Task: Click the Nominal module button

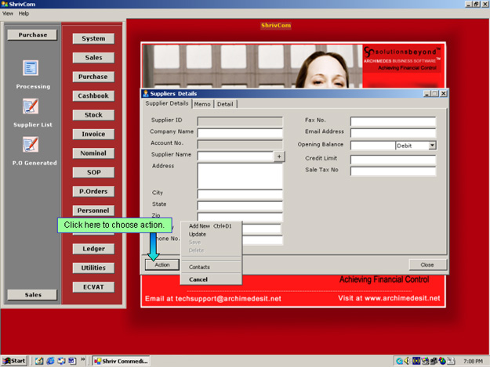Action: point(93,153)
